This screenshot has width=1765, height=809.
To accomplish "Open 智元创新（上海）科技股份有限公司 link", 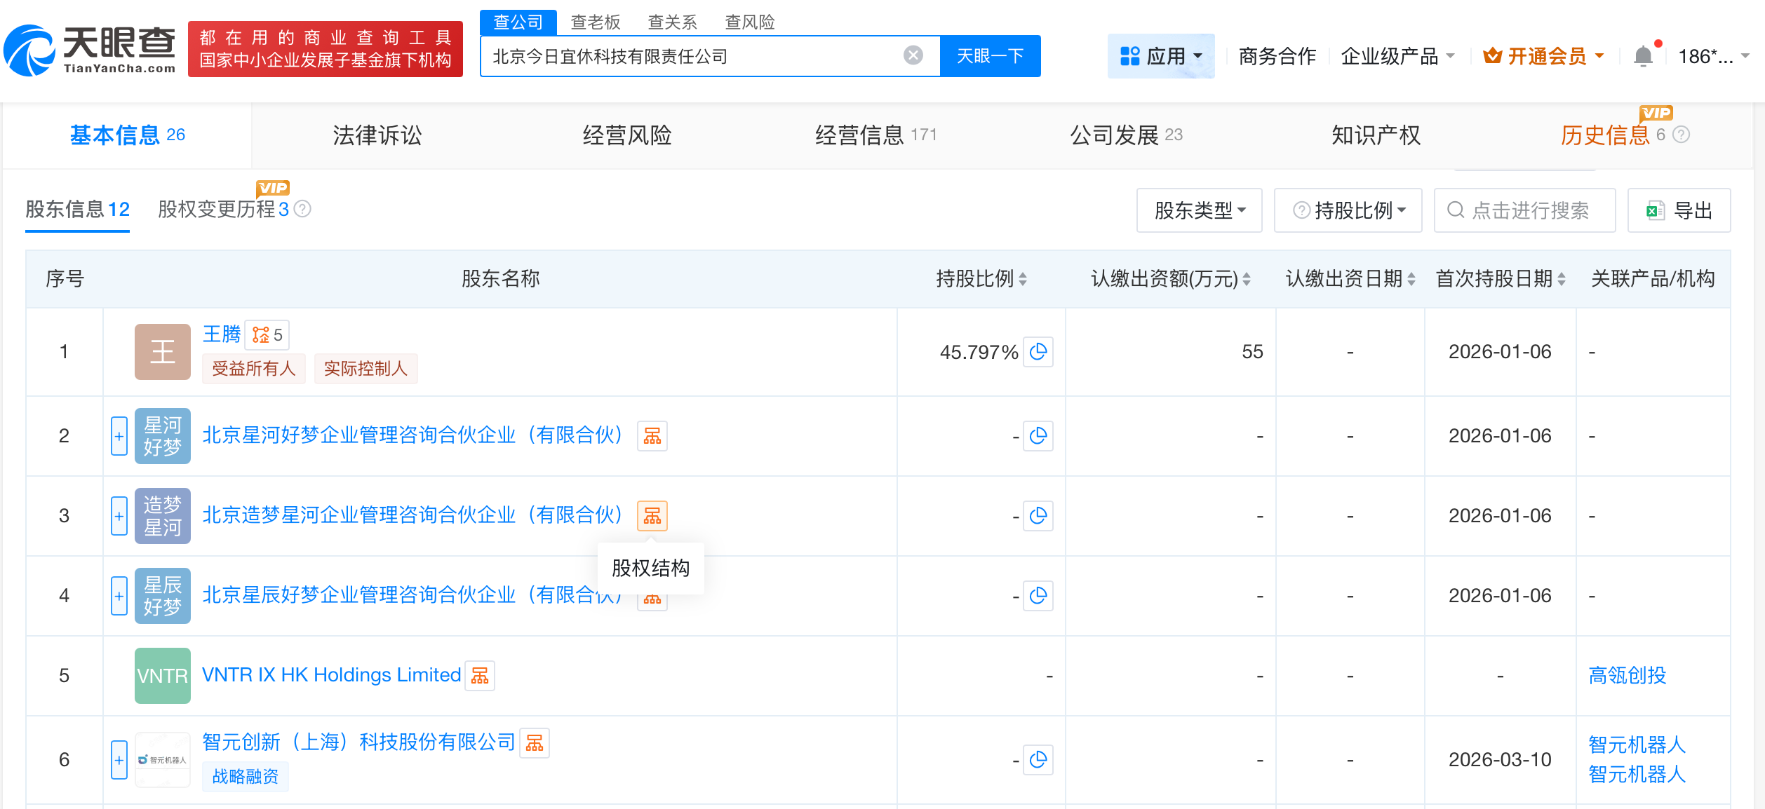I will (x=358, y=742).
